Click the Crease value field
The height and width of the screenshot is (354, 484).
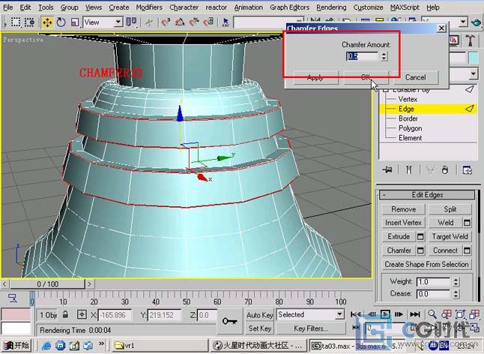(x=433, y=294)
